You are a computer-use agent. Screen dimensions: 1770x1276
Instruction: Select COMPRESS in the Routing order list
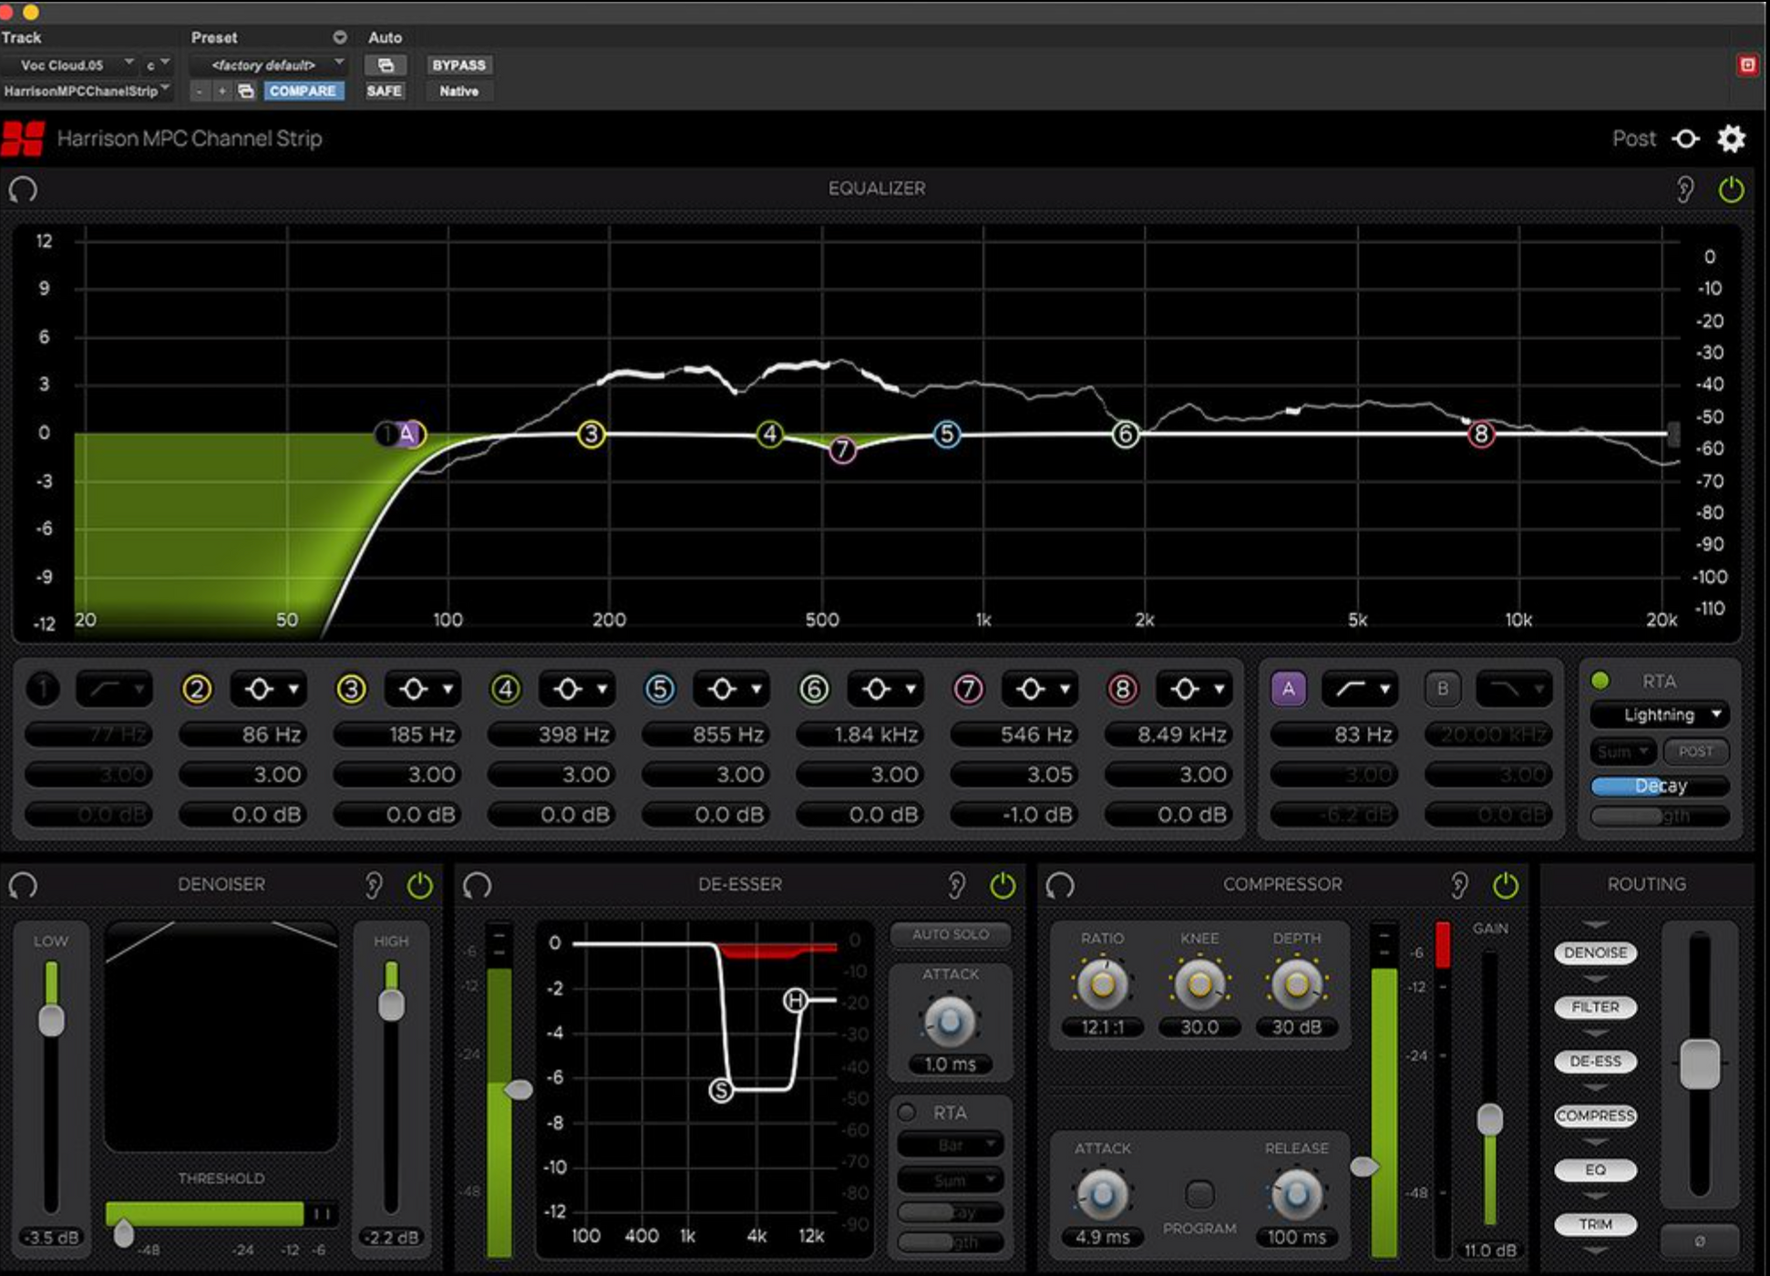click(1595, 1116)
